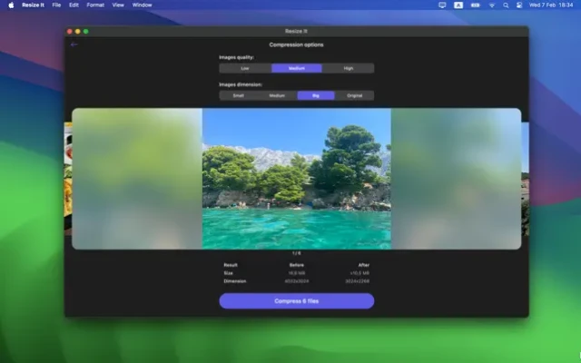
Task: Open the File menu
Action: tap(56, 5)
